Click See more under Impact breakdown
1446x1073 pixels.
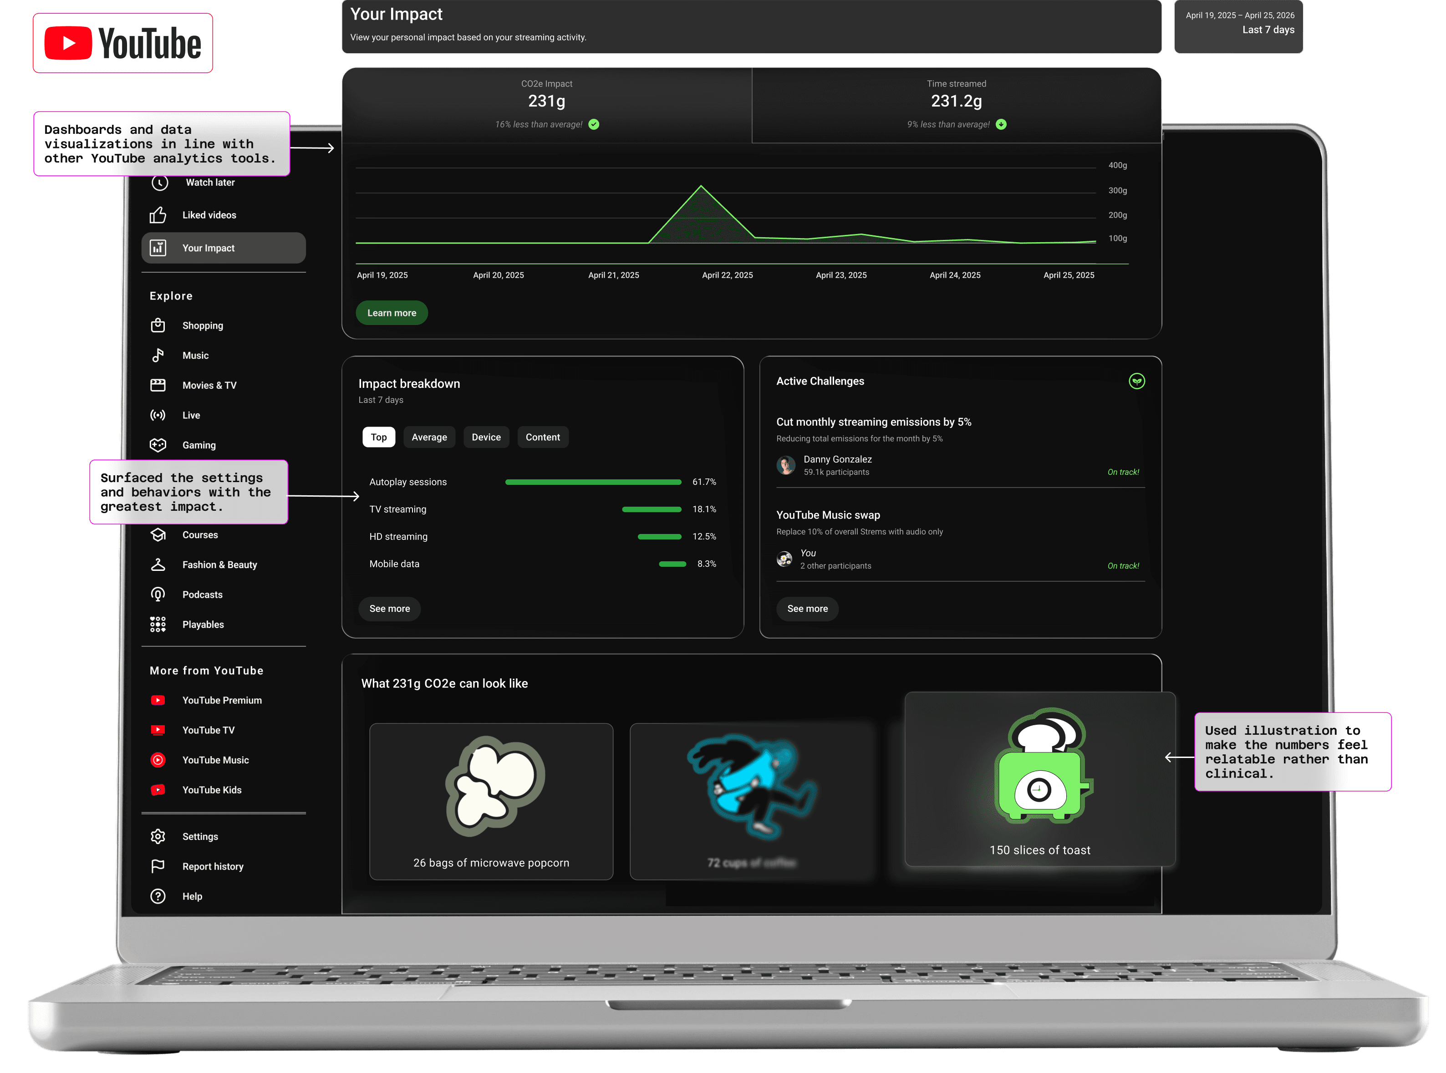390,609
